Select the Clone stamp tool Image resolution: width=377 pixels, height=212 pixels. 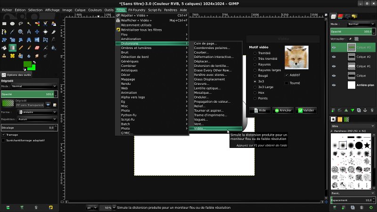pos(4,56)
